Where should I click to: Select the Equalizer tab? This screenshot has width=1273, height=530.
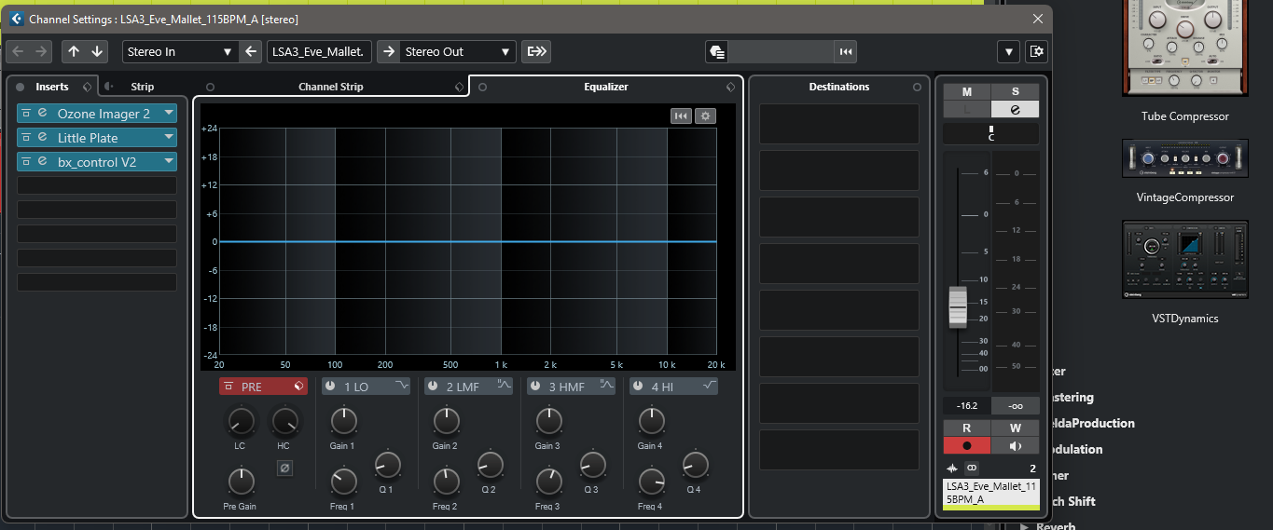[606, 87]
